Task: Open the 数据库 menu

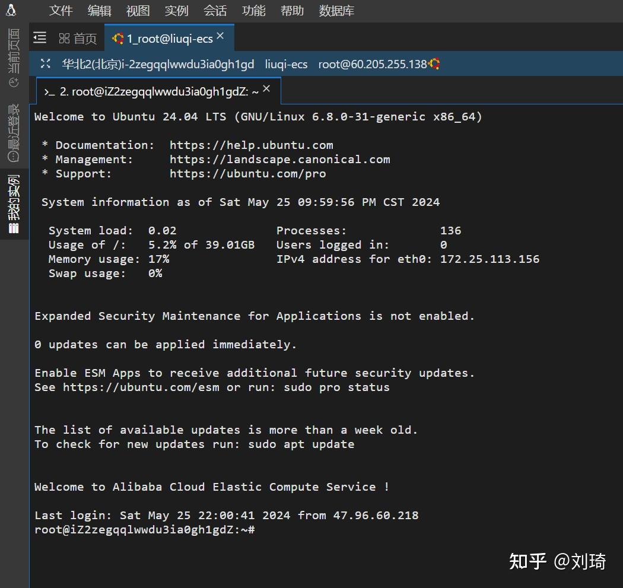Action: pos(336,10)
